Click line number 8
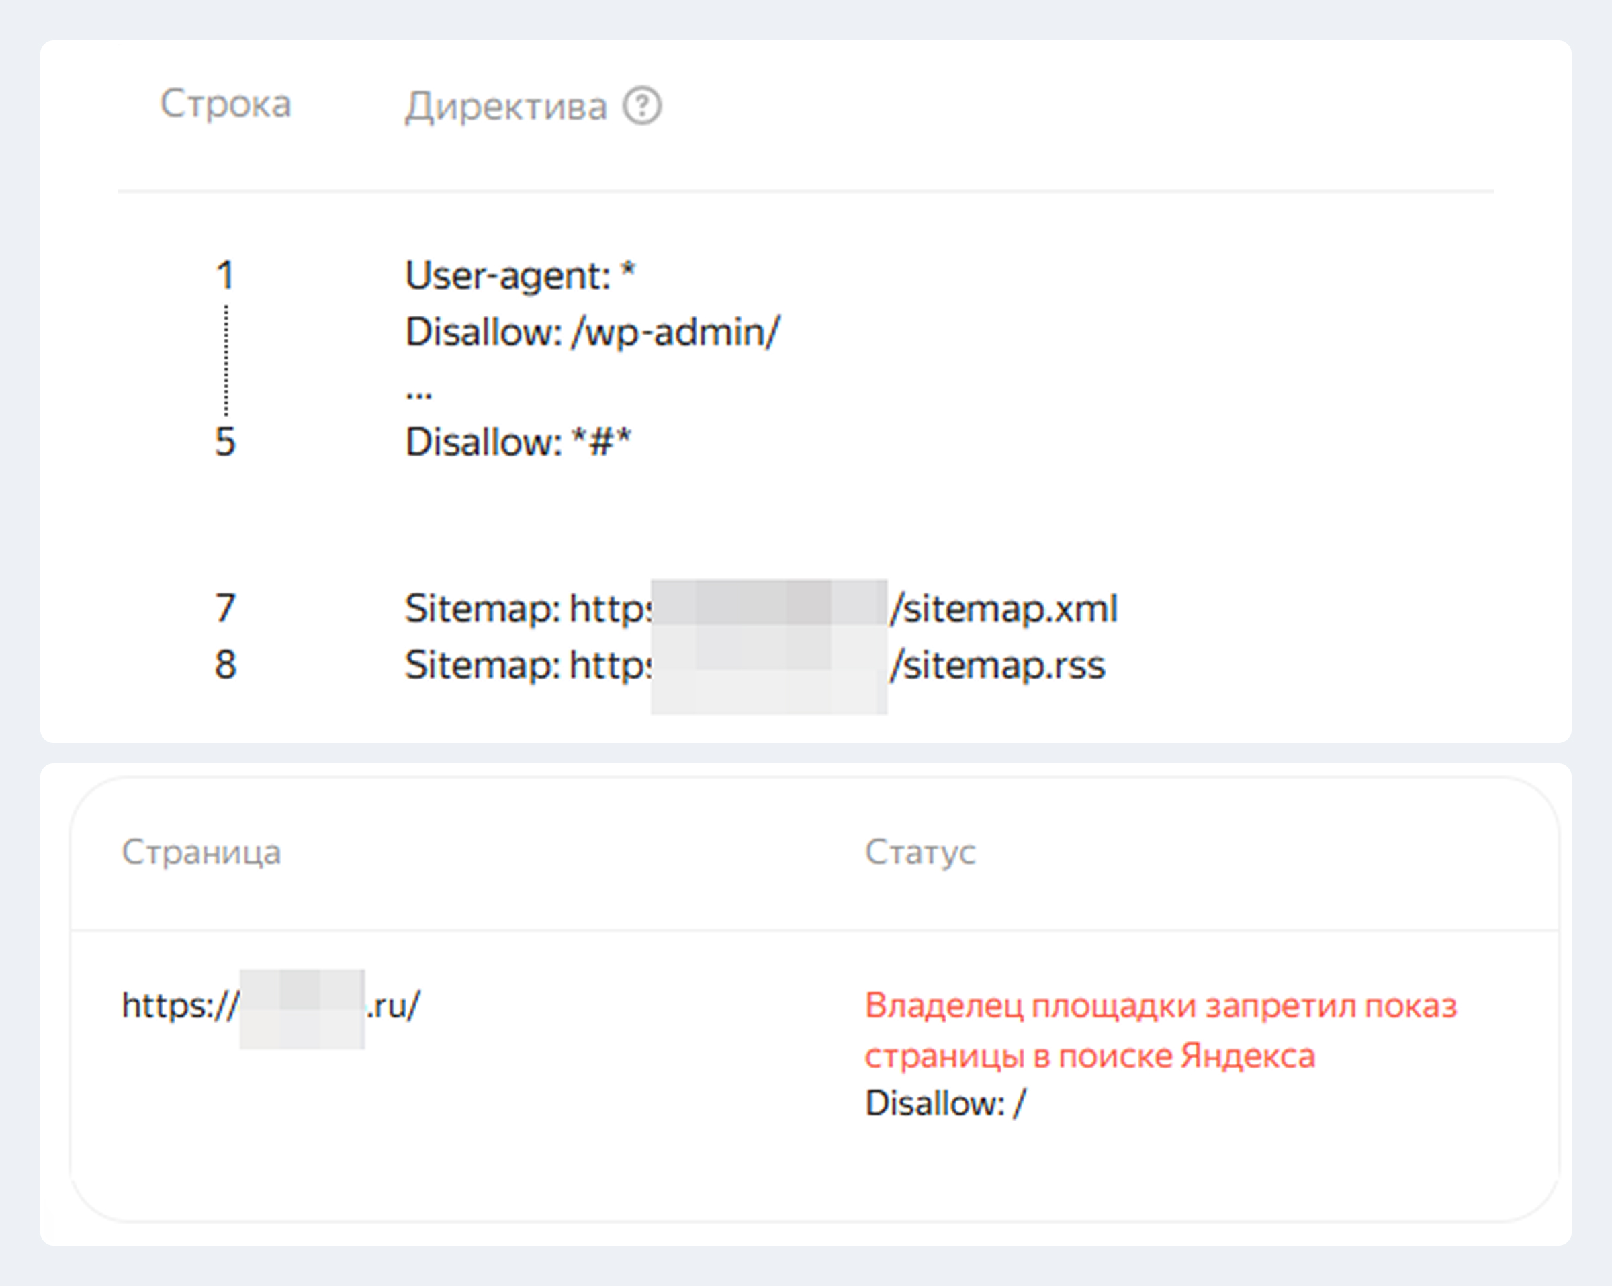The width and height of the screenshot is (1612, 1286). [x=225, y=665]
